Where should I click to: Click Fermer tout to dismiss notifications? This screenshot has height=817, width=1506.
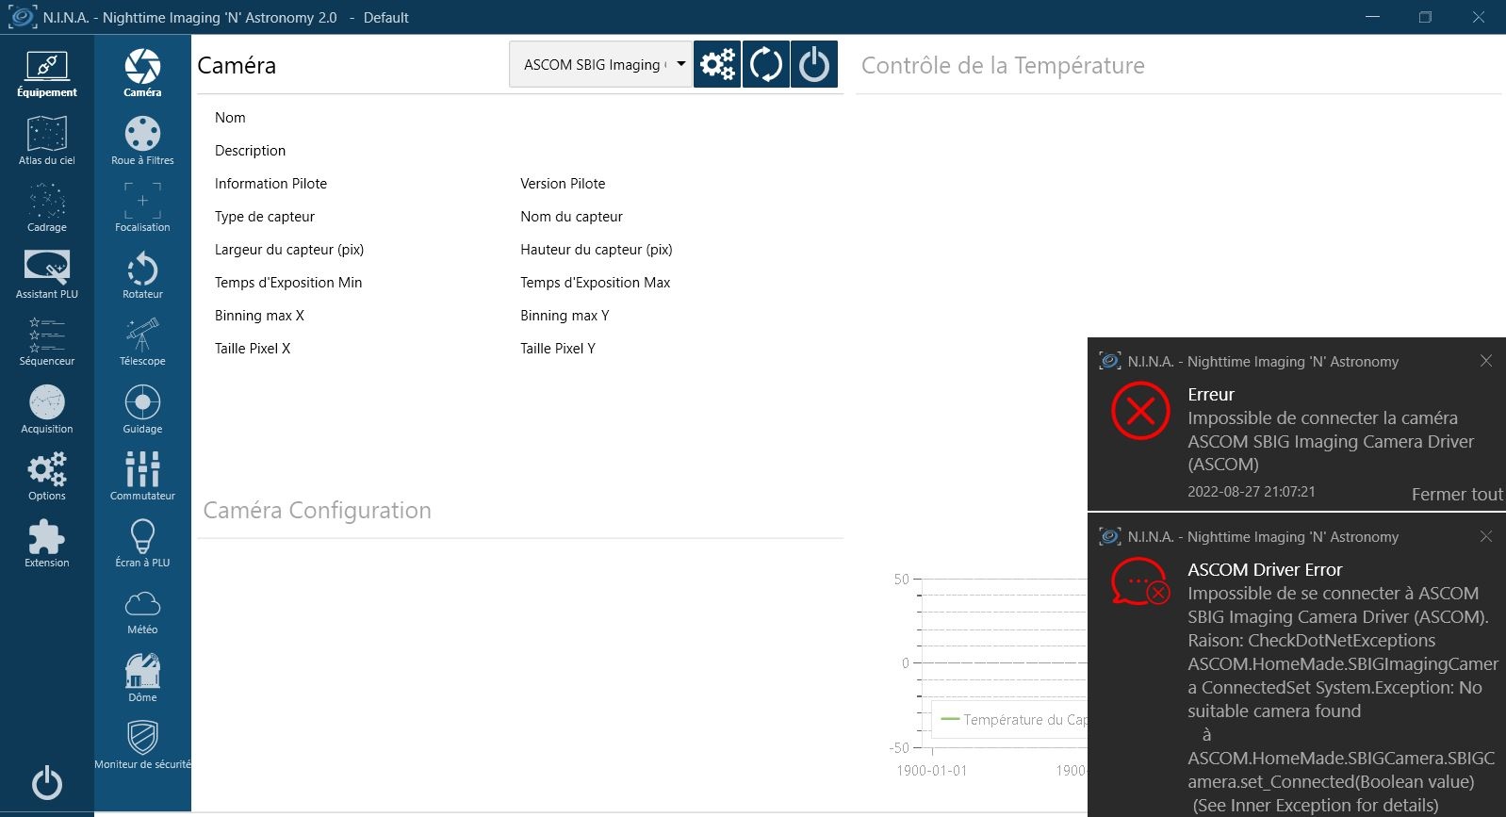[x=1457, y=494]
